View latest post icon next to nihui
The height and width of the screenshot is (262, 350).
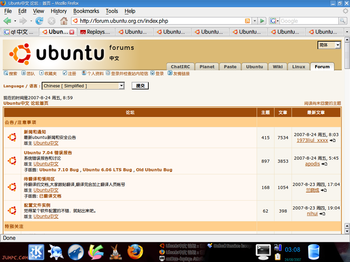(322, 214)
